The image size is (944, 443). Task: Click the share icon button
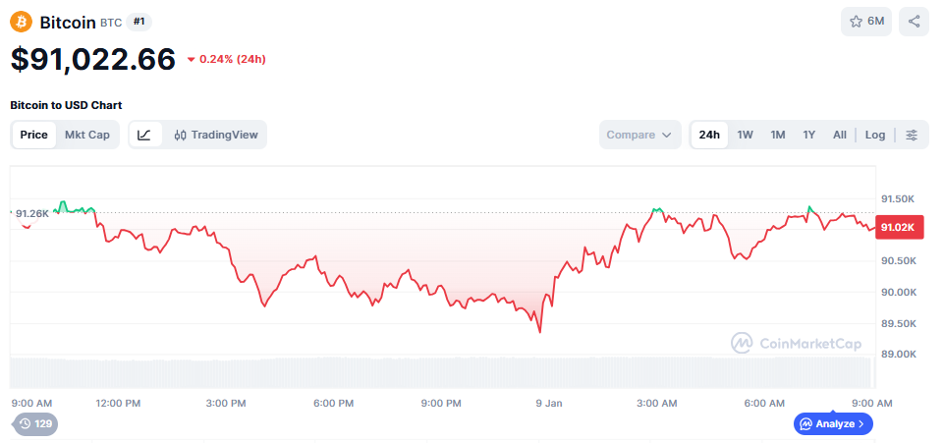pos(914,22)
